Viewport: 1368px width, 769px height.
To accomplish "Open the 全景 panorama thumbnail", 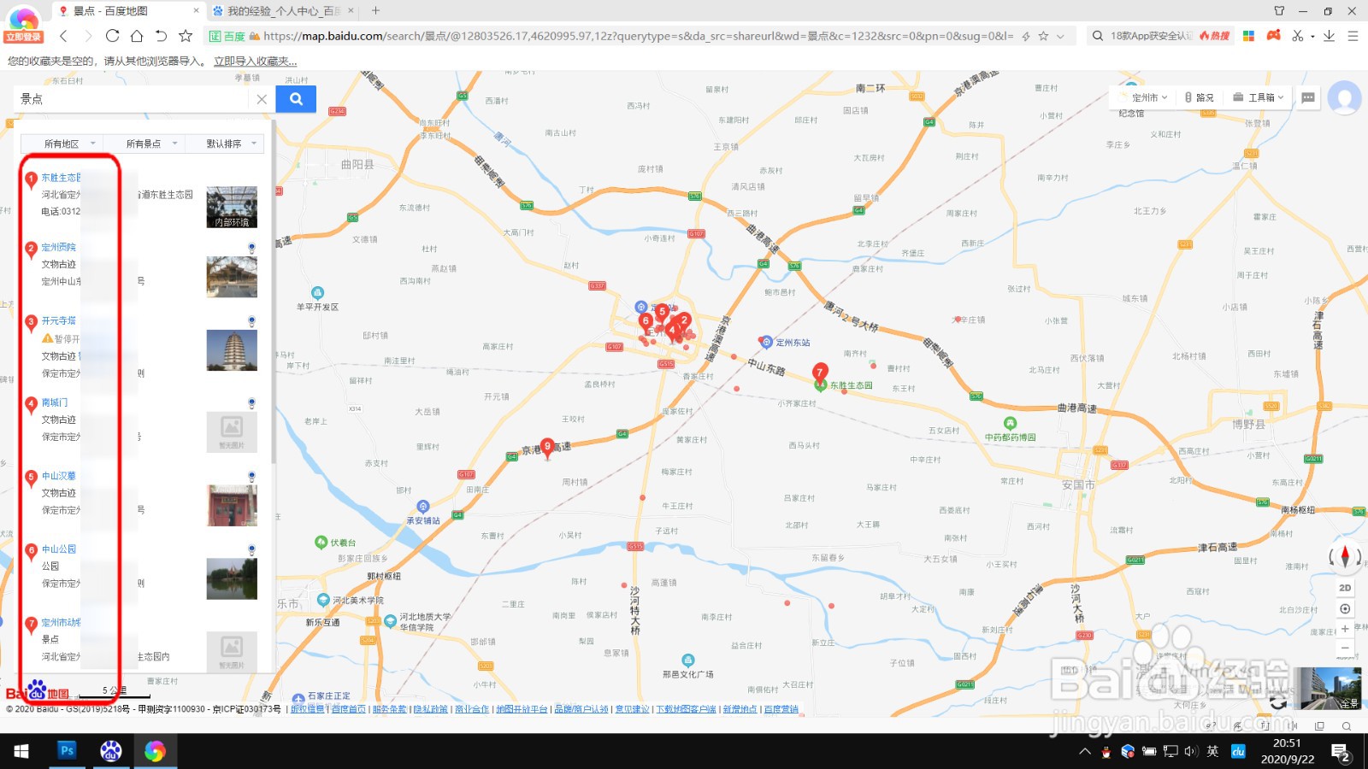I will point(1326,689).
